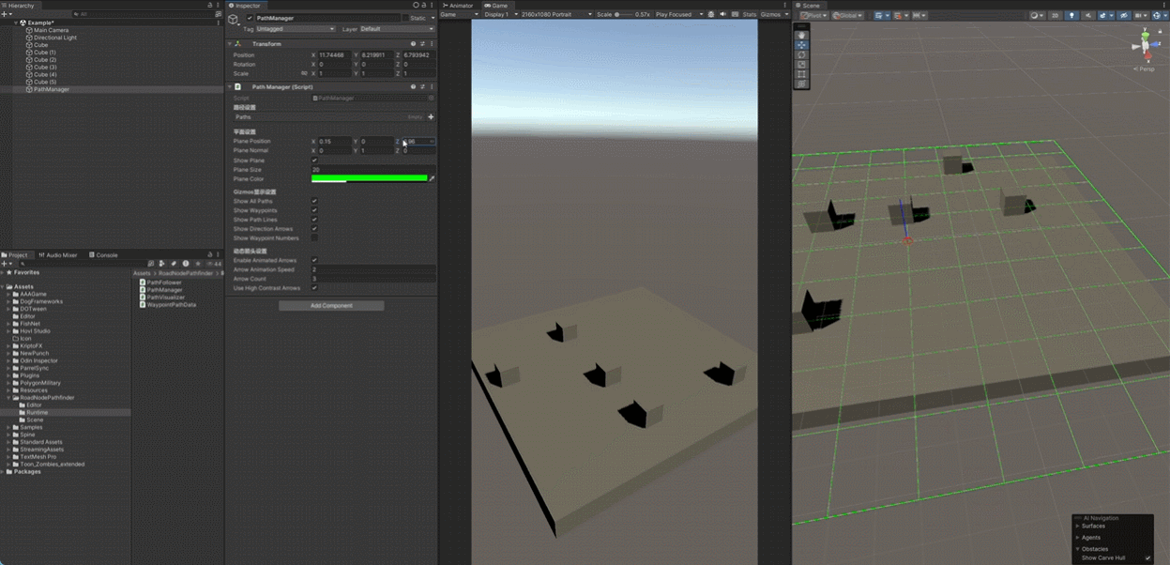Viewport: 1170px width, 565px height.
Task: Click the Plane Color eyedropper icon
Action: pyautogui.click(x=432, y=178)
